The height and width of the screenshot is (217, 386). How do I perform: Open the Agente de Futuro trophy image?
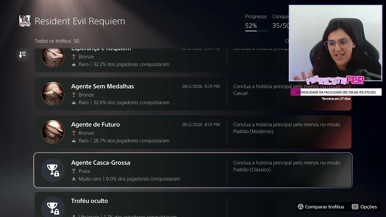click(53, 132)
